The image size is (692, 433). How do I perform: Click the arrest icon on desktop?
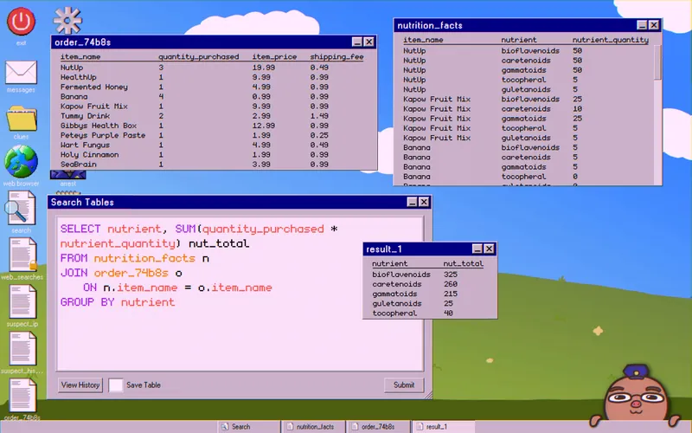(68, 175)
